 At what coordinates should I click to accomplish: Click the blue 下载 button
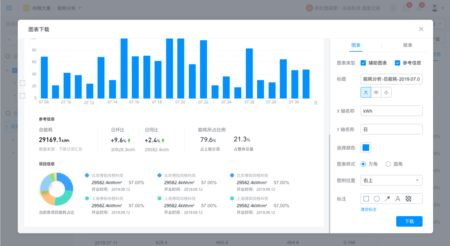409,221
